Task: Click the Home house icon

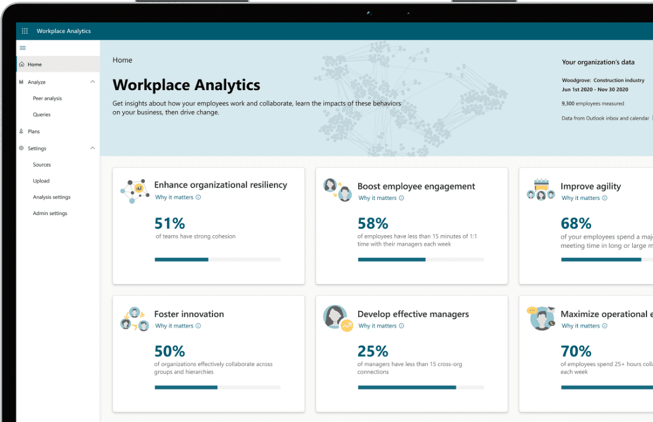Action: [x=21, y=64]
